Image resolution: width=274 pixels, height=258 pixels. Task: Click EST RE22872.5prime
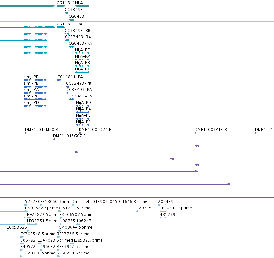[43, 215]
